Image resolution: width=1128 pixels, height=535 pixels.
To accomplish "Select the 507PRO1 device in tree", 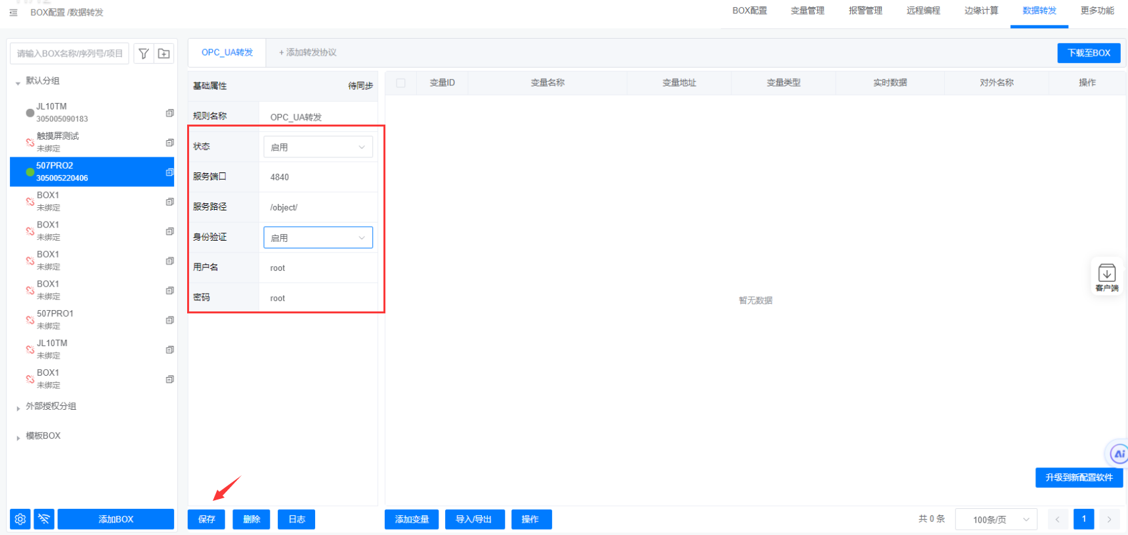I will click(x=92, y=320).
